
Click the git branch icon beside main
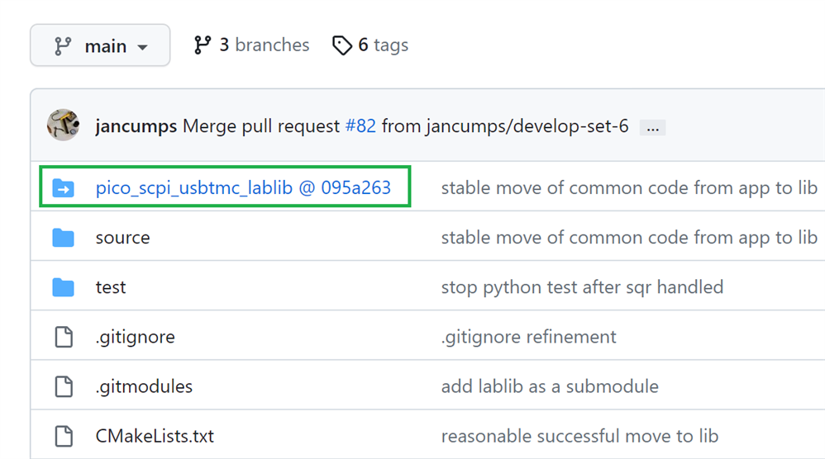[63, 46]
